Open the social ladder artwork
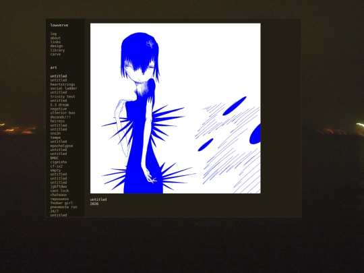Image resolution: width=364 pixels, height=273 pixels. [x=63, y=88]
